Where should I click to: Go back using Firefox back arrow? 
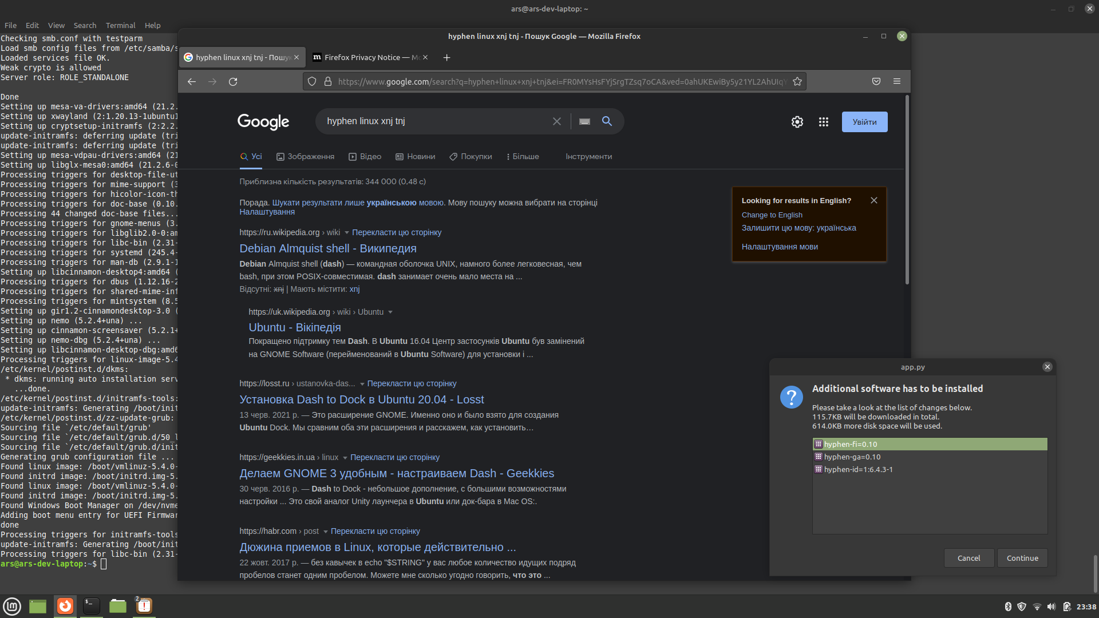[x=192, y=82]
